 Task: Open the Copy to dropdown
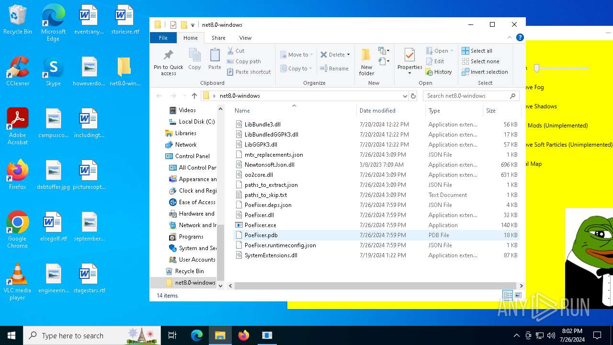tap(296, 69)
